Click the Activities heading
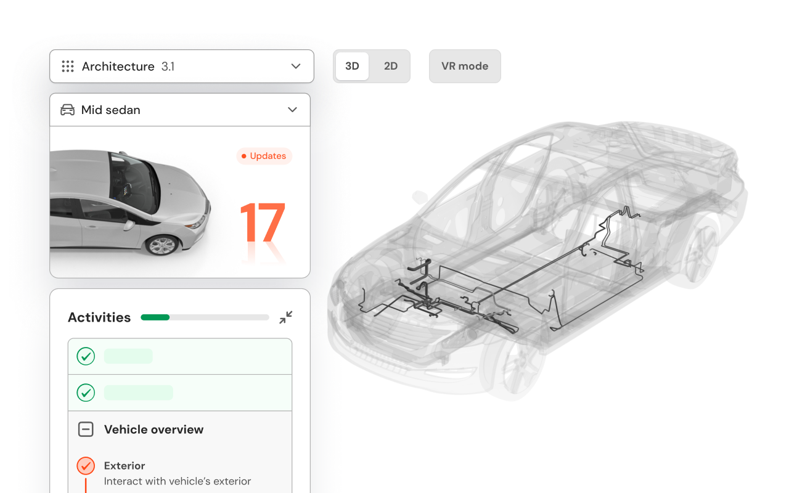Viewport: 789px width, 493px height. click(x=99, y=317)
